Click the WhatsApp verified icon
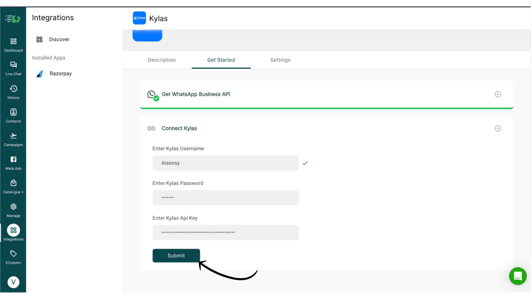Image resolution: width=532 pixels, height=299 pixels. pos(153,95)
